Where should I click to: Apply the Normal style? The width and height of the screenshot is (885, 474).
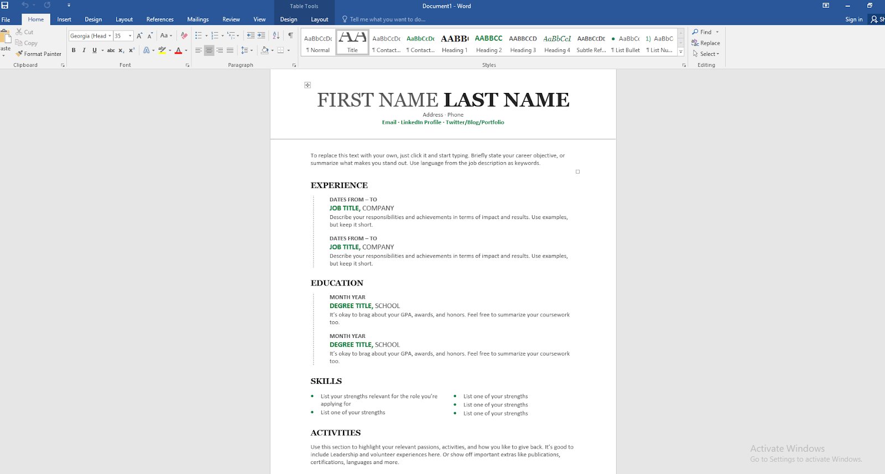pyautogui.click(x=318, y=43)
